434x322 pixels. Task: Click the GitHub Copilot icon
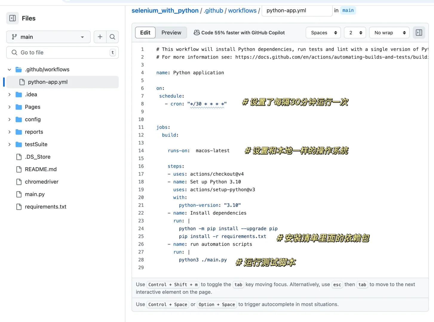click(197, 32)
